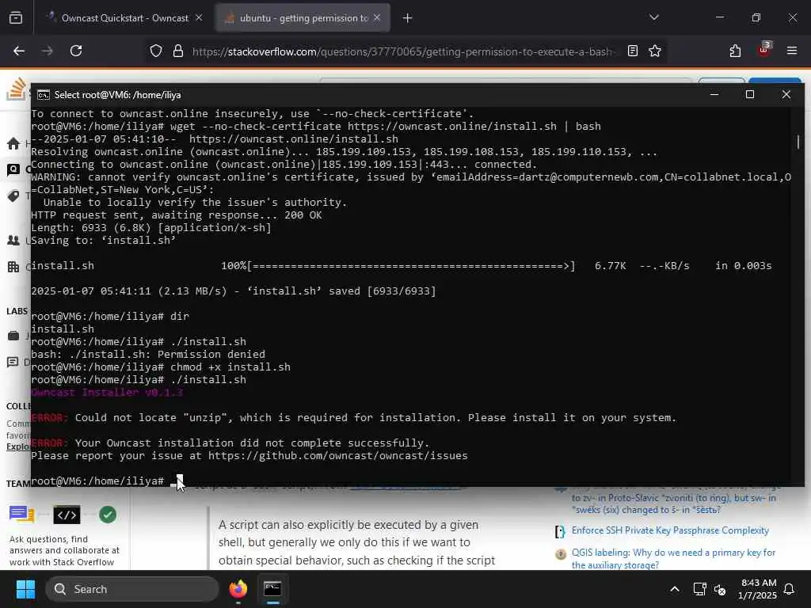Open Firefox View icon at top left
811x608 pixels.
click(x=16, y=18)
